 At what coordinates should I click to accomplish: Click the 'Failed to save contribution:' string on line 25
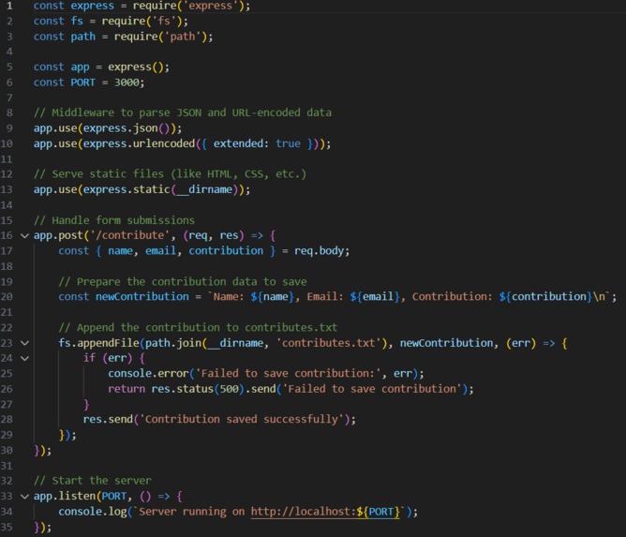tap(288, 373)
